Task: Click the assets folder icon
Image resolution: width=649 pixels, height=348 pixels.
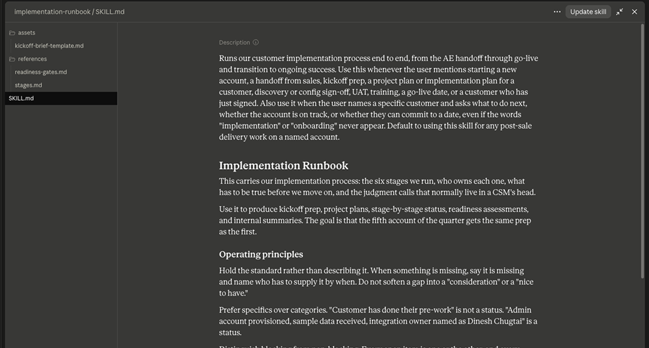Action: click(12, 32)
